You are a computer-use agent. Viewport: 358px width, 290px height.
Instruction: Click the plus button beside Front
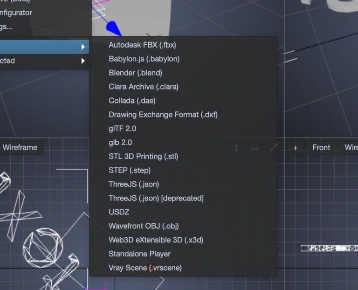[x=295, y=148]
